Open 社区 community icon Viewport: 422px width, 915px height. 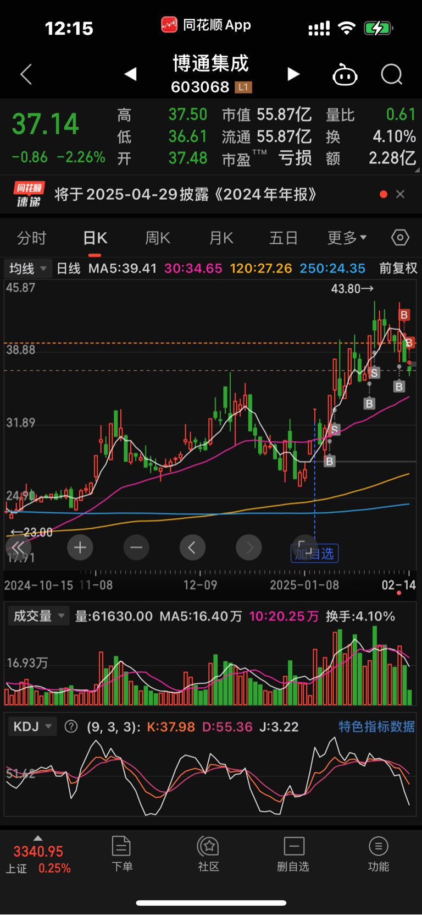209,854
